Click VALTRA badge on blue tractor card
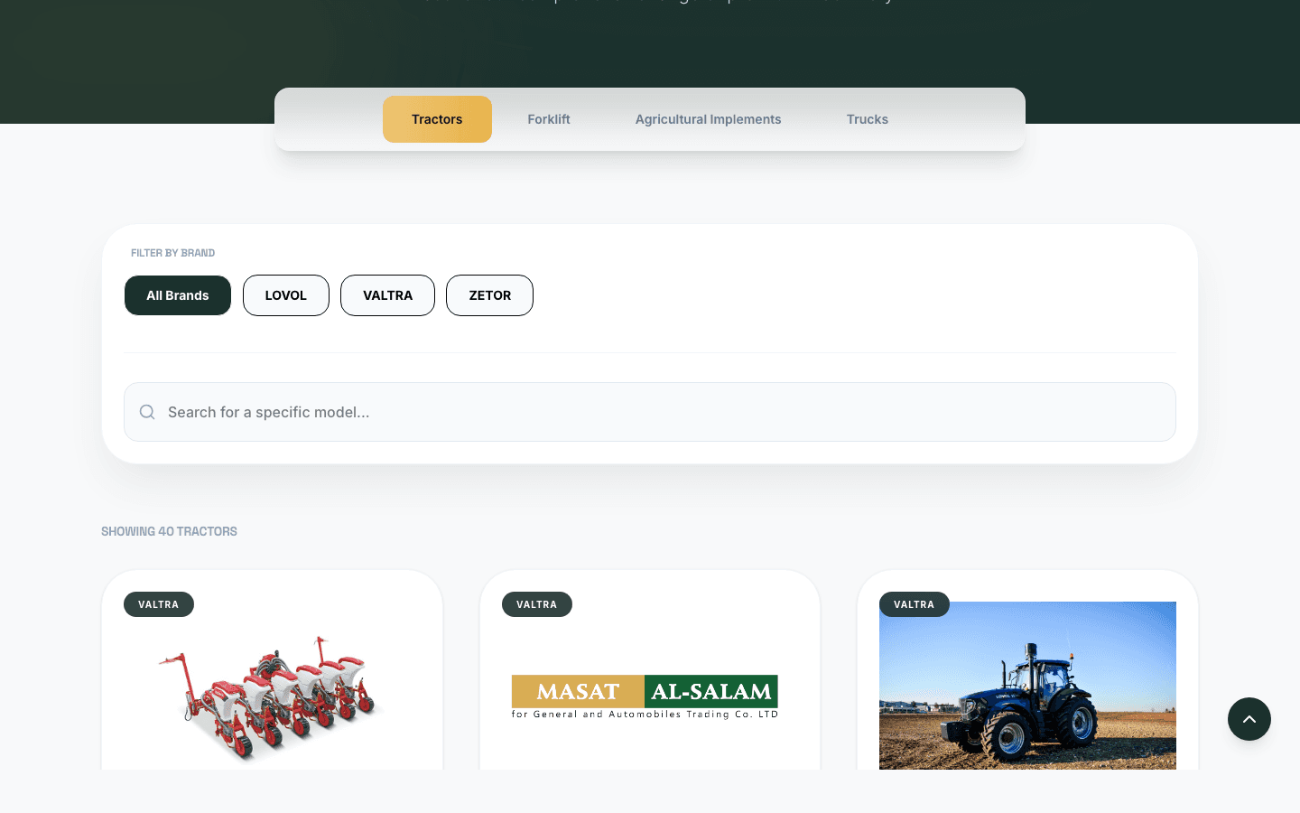 (915, 604)
